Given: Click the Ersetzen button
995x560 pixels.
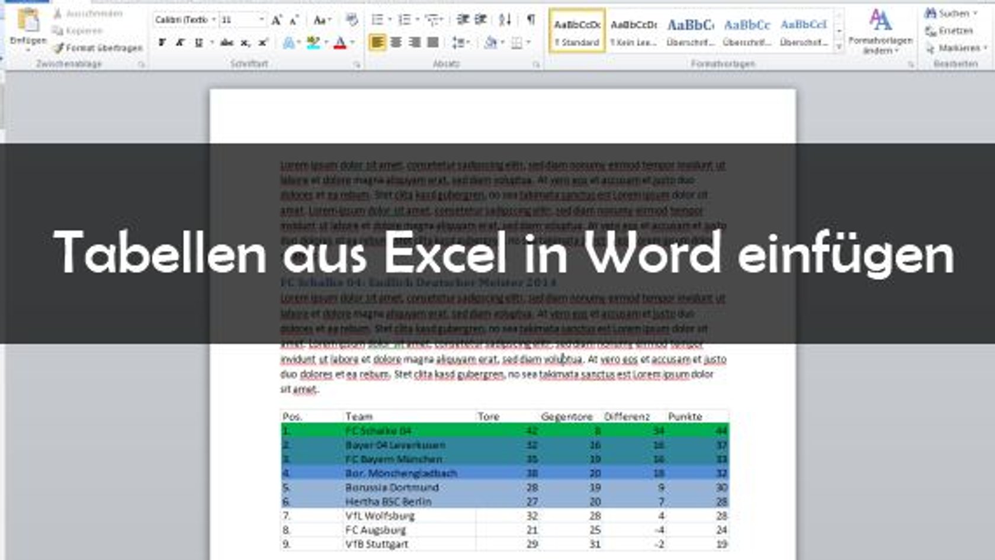Looking at the screenshot, I should (x=949, y=31).
